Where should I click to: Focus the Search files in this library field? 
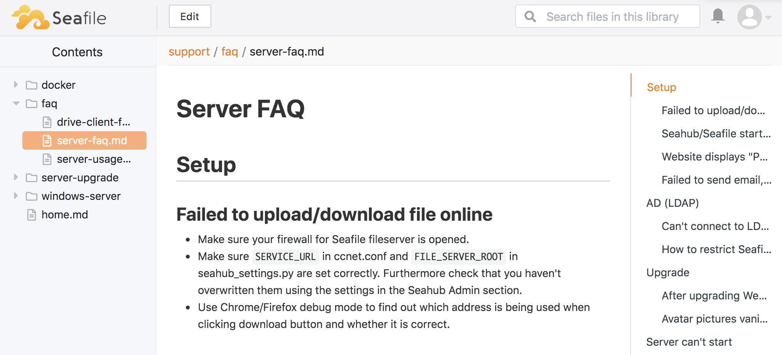612,17
